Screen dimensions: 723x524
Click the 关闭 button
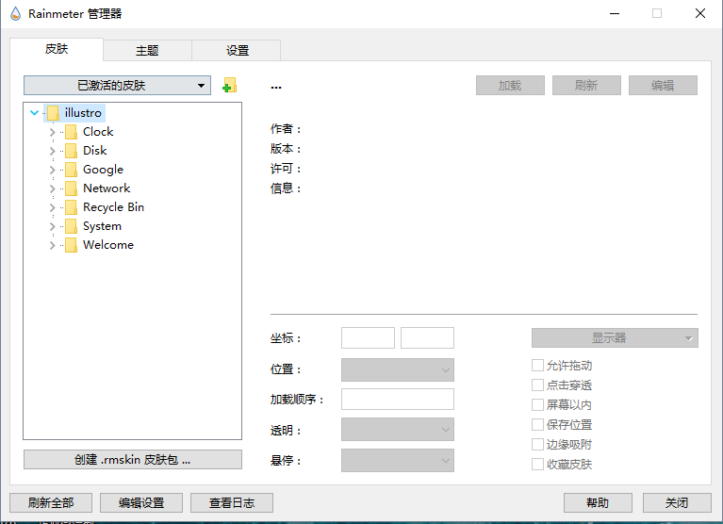point(677,503)
